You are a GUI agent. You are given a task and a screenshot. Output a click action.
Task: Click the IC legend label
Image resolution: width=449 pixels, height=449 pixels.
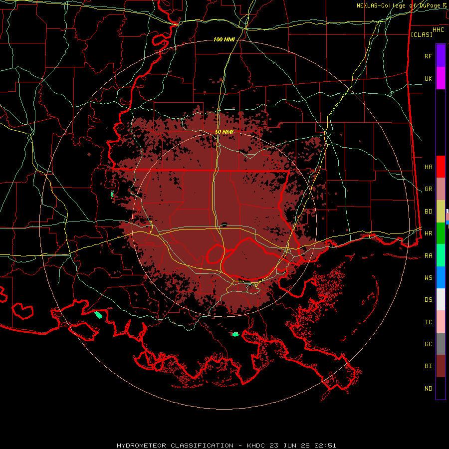click(x=428, y=322)
